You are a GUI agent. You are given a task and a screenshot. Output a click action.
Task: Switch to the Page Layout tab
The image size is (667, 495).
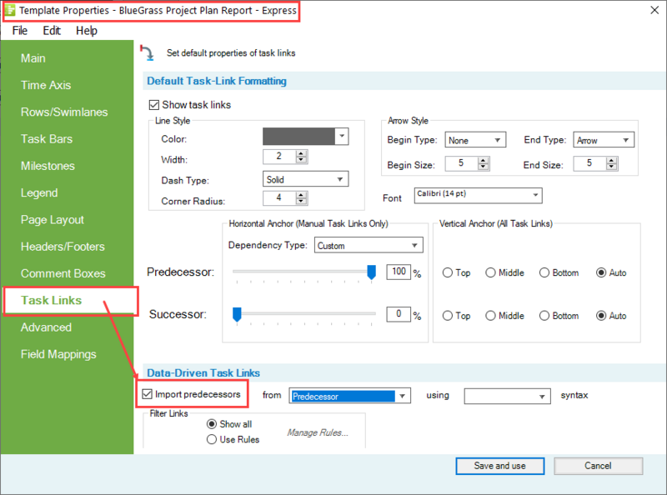pos(53,220)
